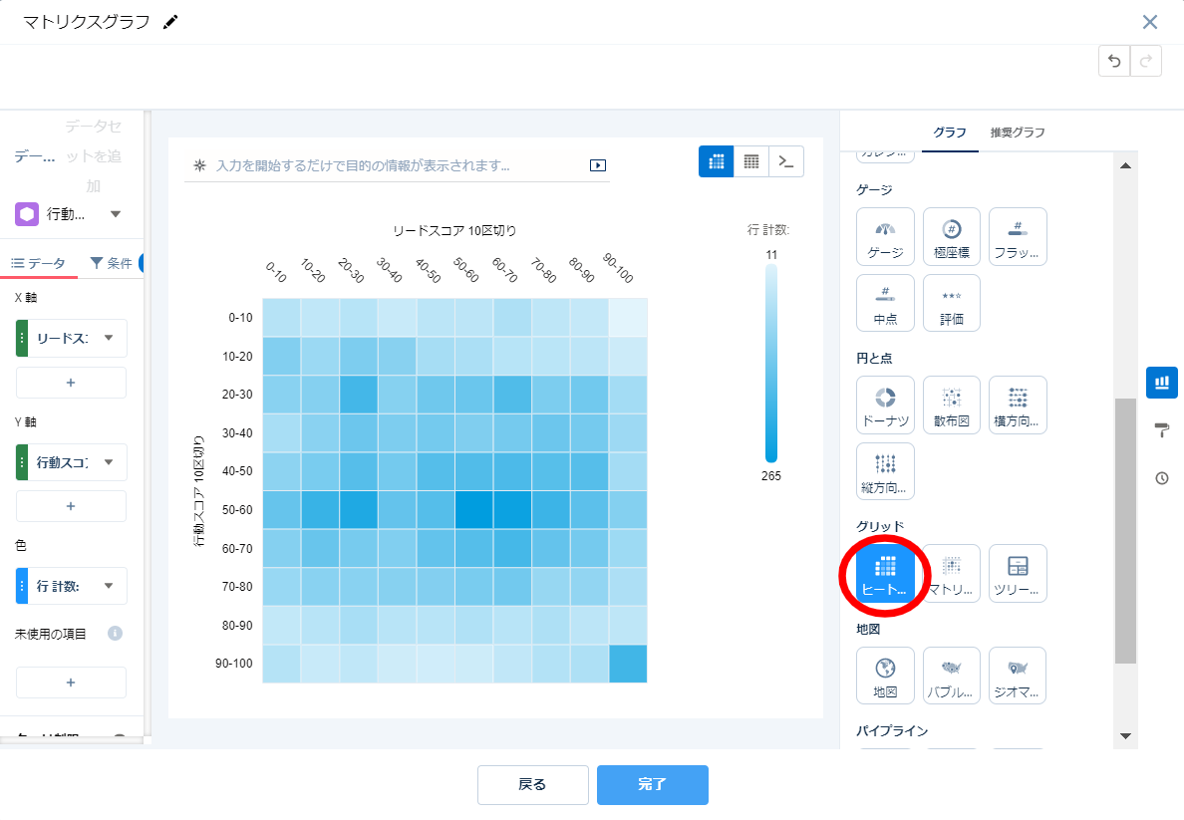Click the 完了 button
Image resolution: width=1184 pixels, height=820 pixels.
coord(652,784)
